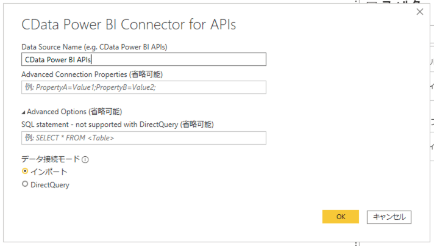
Task: Click the SQL statement label text
Action: tap(117, 125)
